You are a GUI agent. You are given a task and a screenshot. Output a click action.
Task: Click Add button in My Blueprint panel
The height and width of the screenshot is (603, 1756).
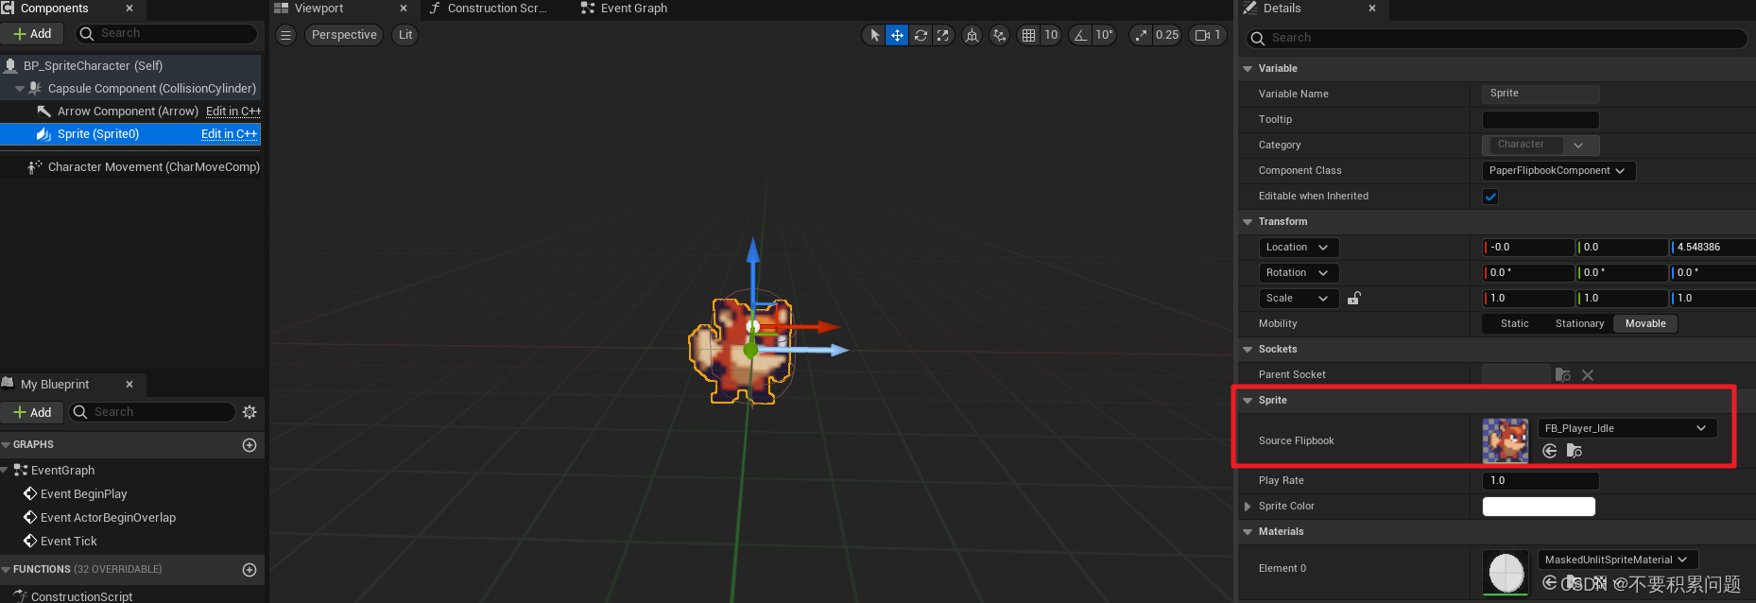pos(32,412)
